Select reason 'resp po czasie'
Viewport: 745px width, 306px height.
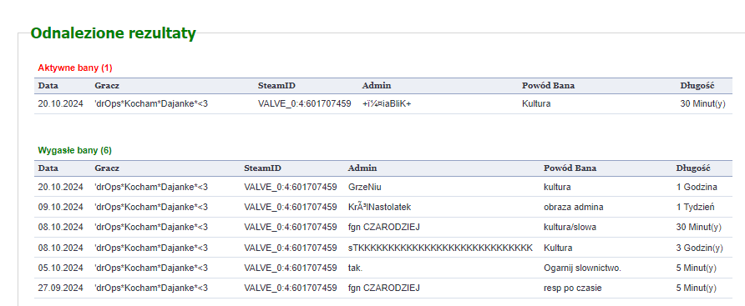click(x=572, y=288)
